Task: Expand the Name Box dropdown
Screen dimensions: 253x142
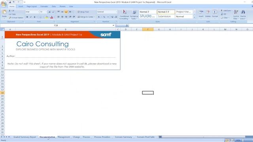Action: coord(113,25)
